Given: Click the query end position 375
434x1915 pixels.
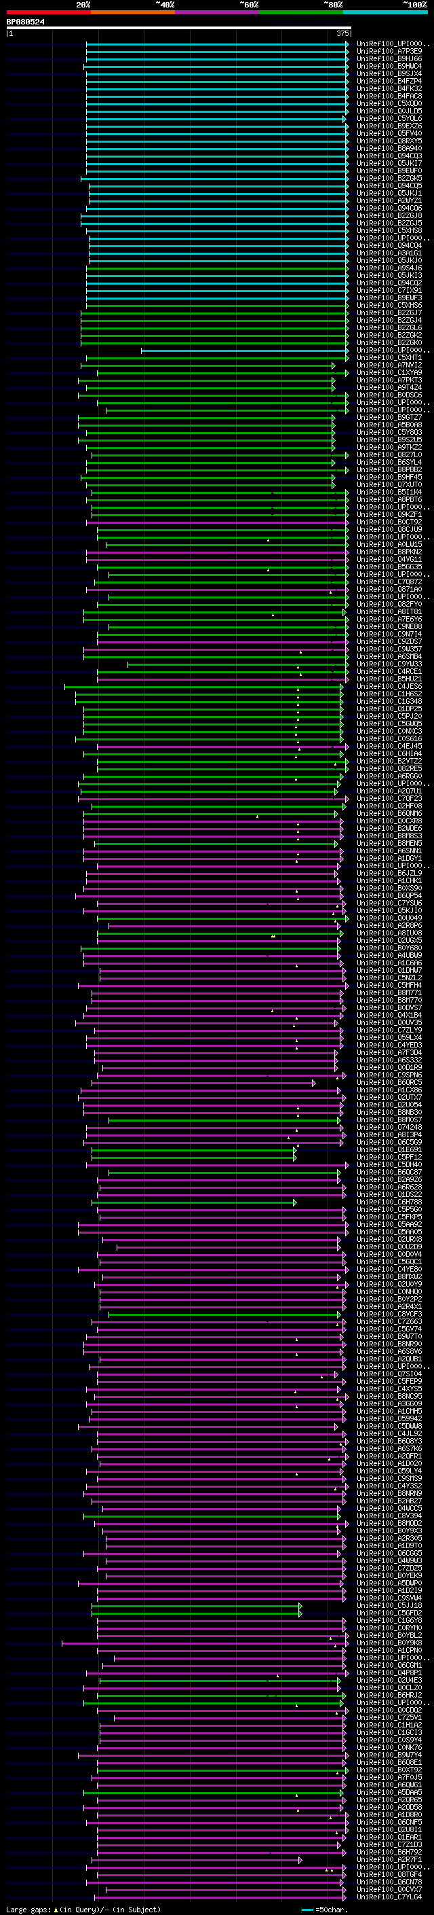Looking at the screenshot, I should [342, 33].
